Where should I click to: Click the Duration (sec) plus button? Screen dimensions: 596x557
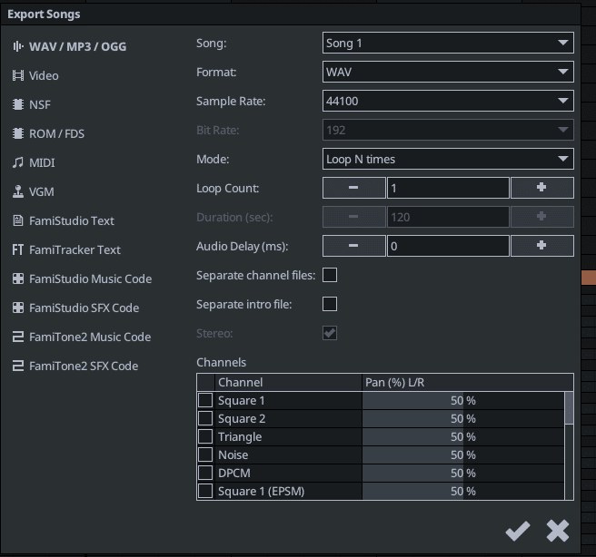pos(542,217)
